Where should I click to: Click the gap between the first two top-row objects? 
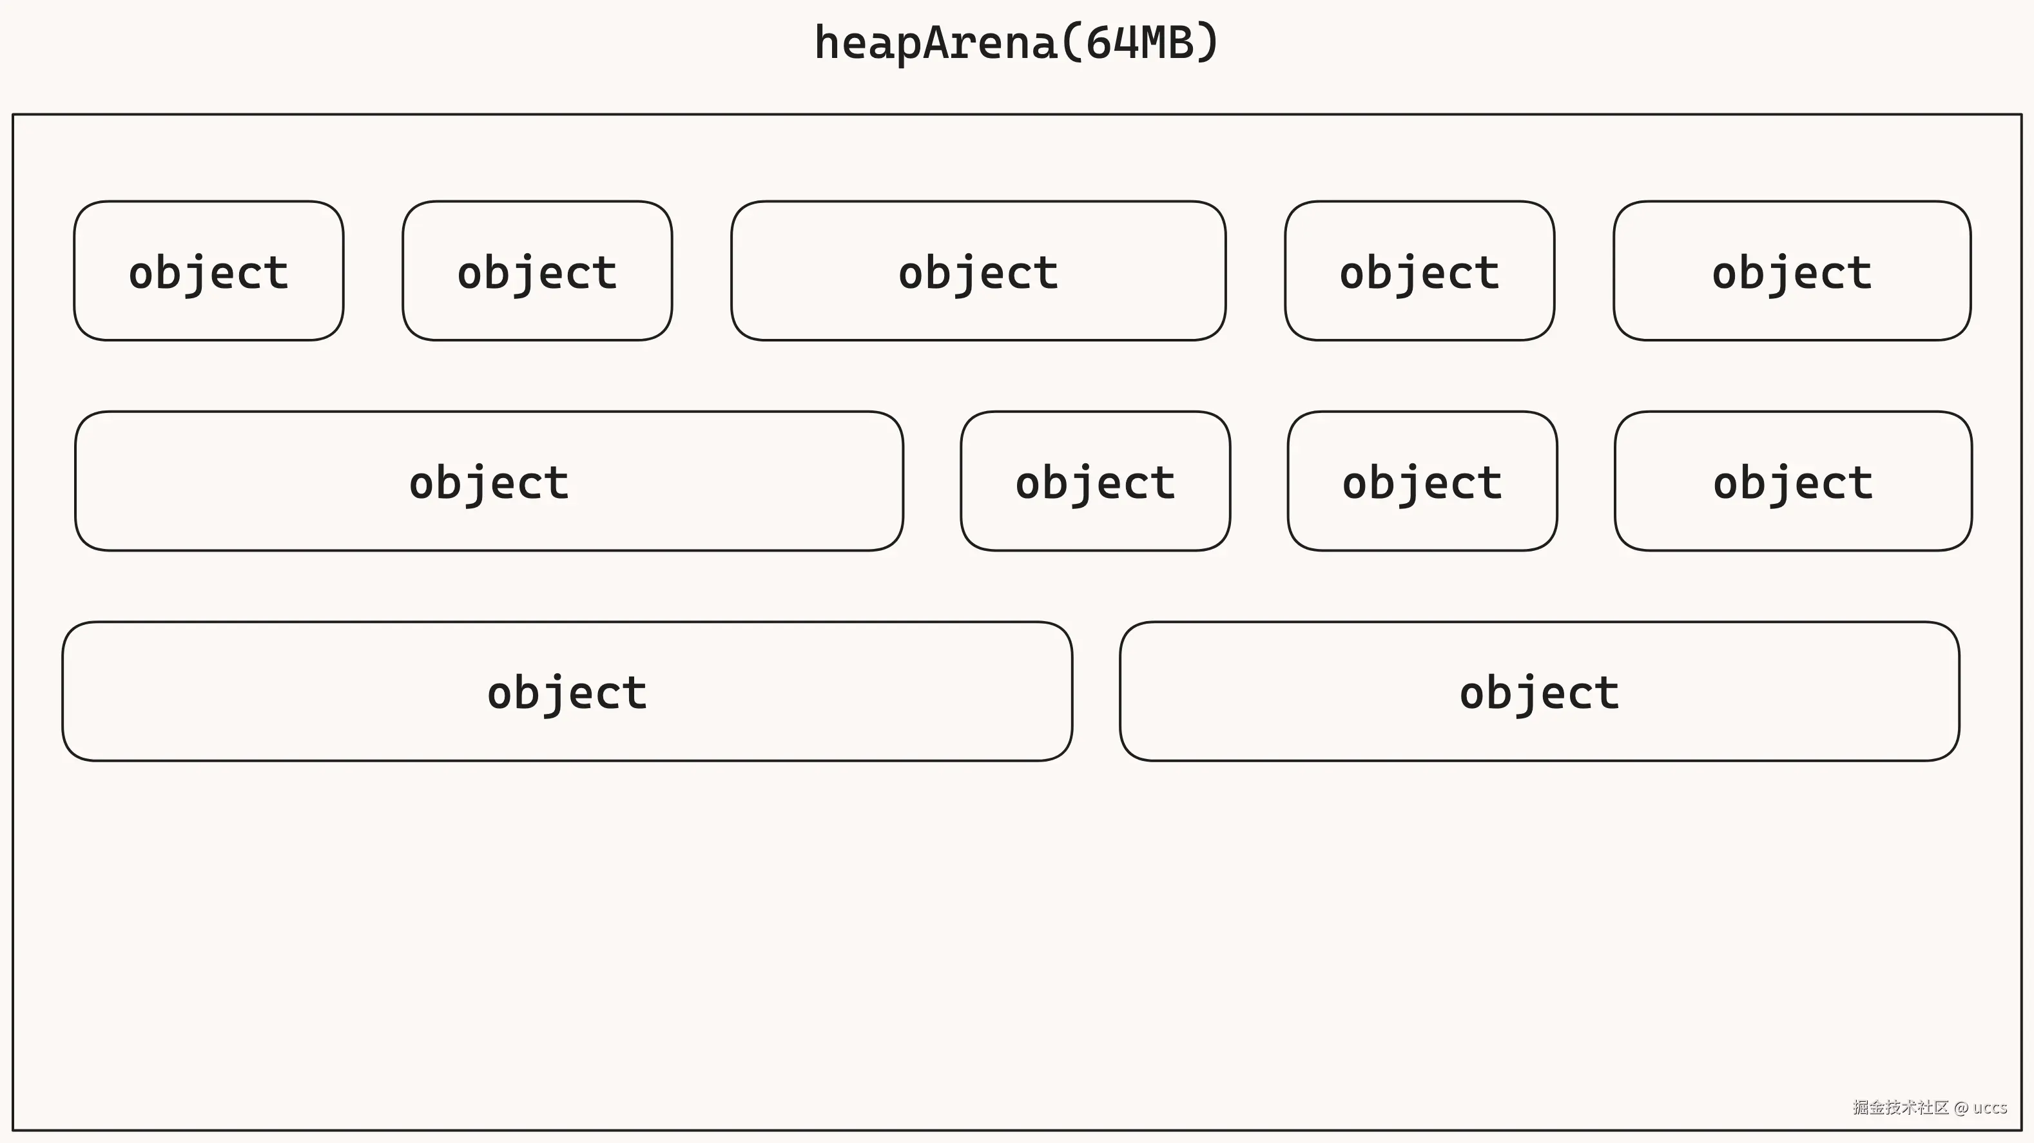pyautogui.click(x=373, y=271)
